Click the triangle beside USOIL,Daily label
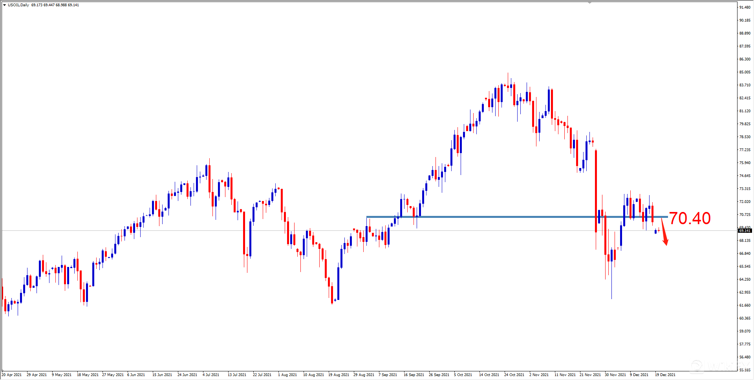 4,5
